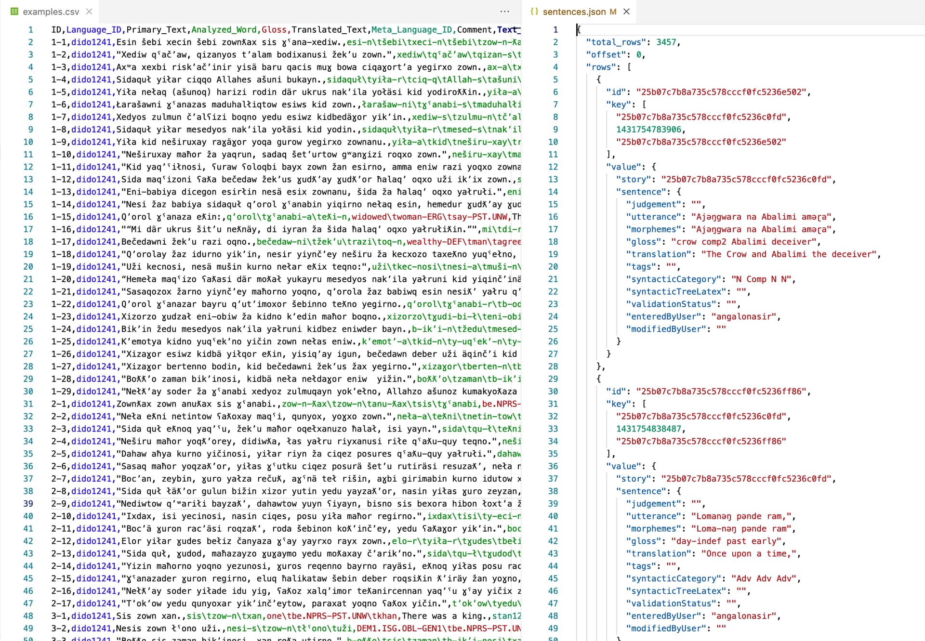Click the "modifiedByUser" key on line 25

pyautogui.click(x=666, y=329)
